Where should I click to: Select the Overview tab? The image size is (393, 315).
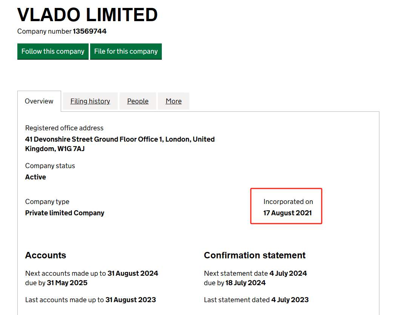pos(39,101)
